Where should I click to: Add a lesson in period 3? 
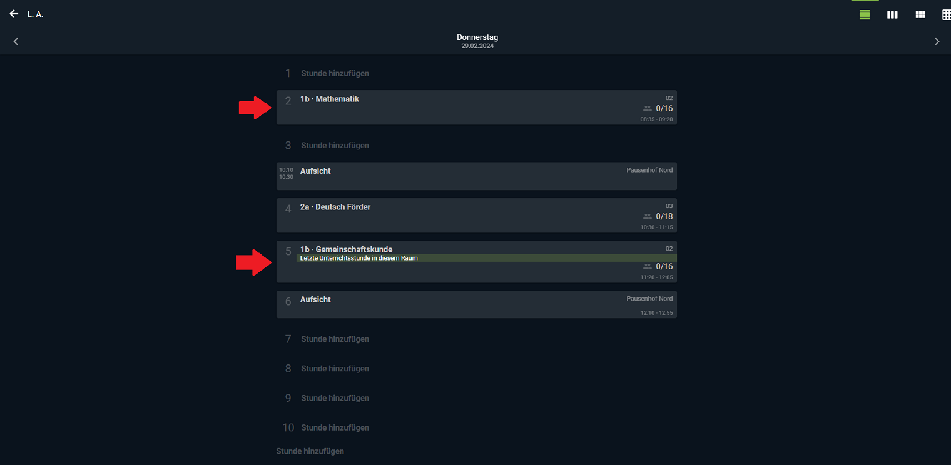(335, 145)
